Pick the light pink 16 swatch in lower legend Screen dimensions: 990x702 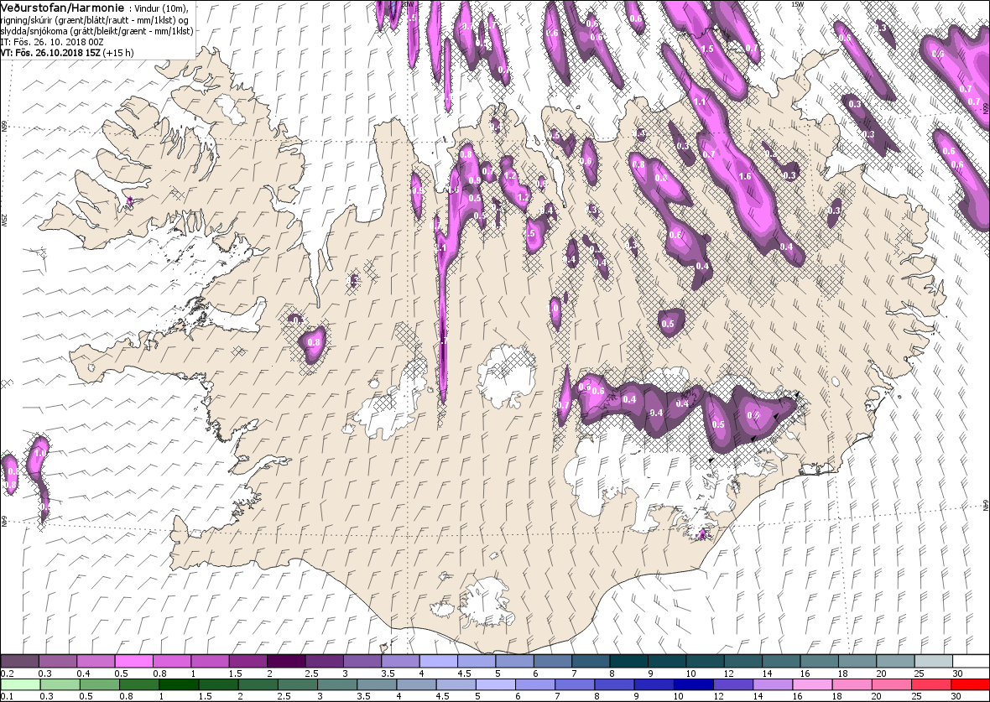[x=812, y=685]
